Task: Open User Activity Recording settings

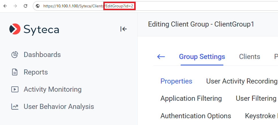Action: 241,81
